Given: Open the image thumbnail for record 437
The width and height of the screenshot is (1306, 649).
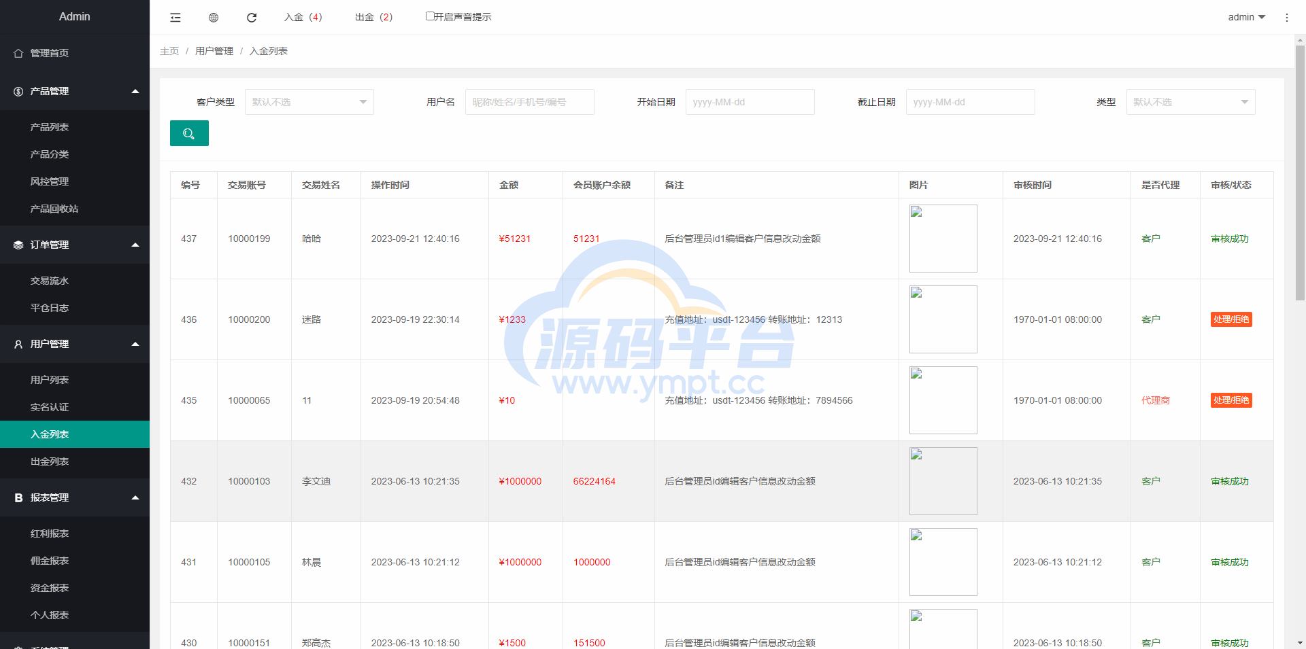Looking at the screenshot, I should tap(943, 239).
